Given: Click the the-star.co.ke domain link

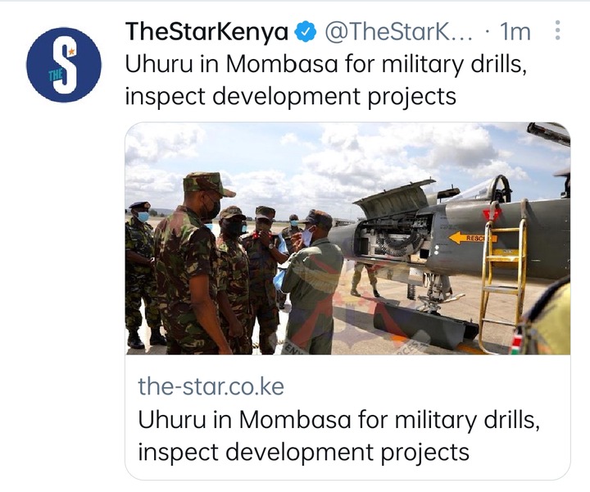Looking at the screenshot, I should pyautogui.click(x=211, y=386).
